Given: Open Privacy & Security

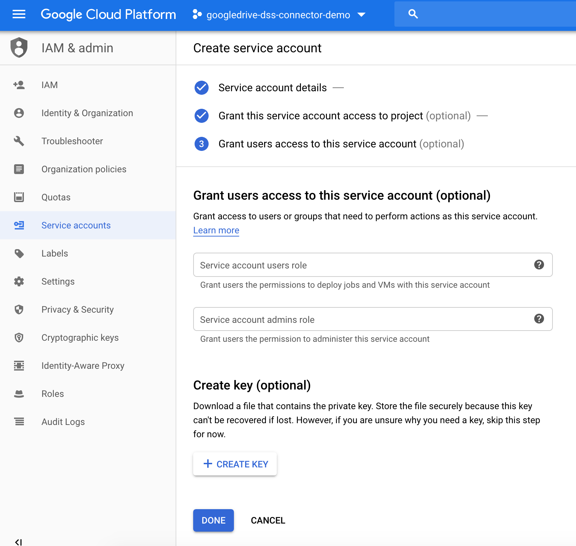Looking at the screenshot, I should pyautogui.click(x=88, y=309).
